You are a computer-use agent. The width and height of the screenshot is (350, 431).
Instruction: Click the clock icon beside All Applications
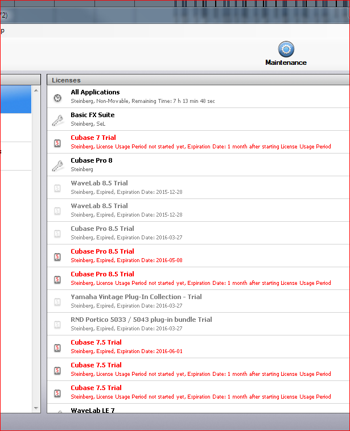coord(57,98)
